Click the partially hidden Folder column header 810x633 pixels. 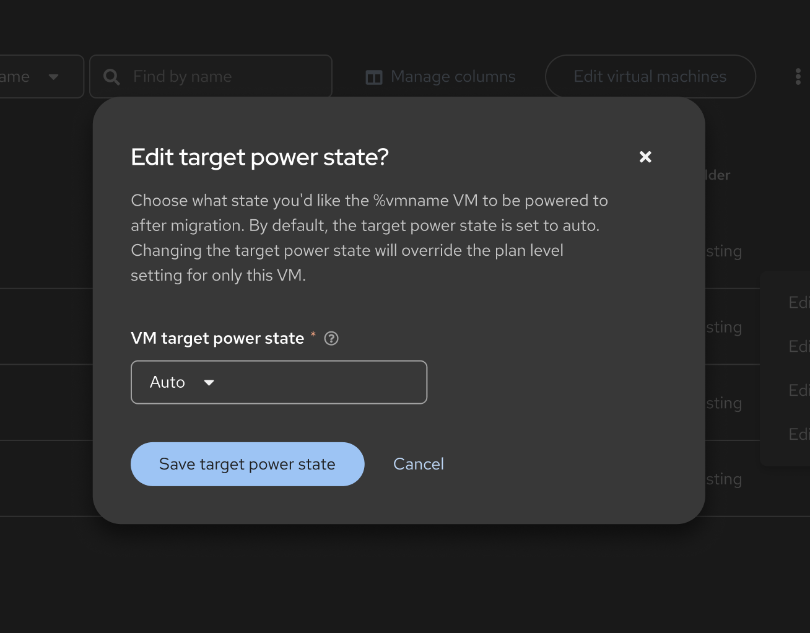point(718,175)
